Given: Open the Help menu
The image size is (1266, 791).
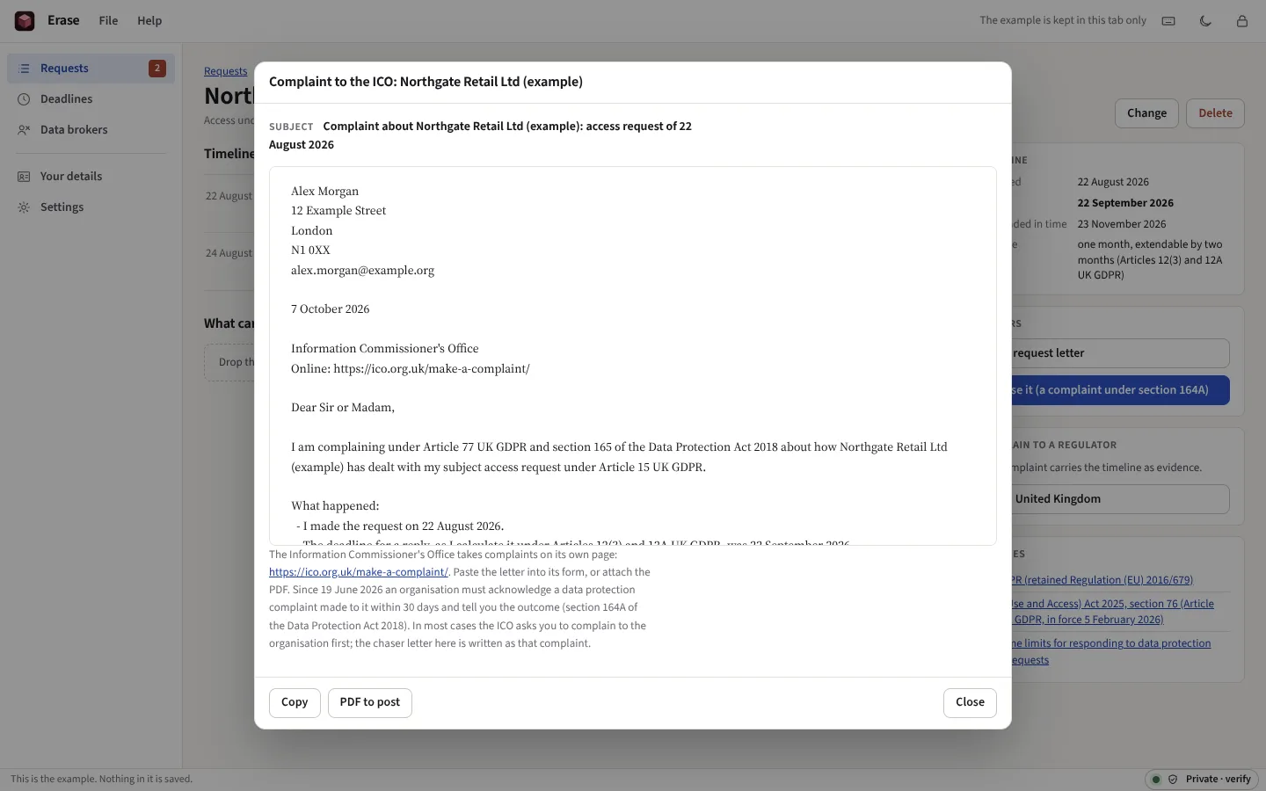Looking at the screenshot, I should pyautogui.click(x=149, y=20).
